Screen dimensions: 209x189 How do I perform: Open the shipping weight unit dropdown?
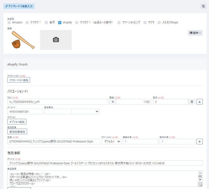86,111
